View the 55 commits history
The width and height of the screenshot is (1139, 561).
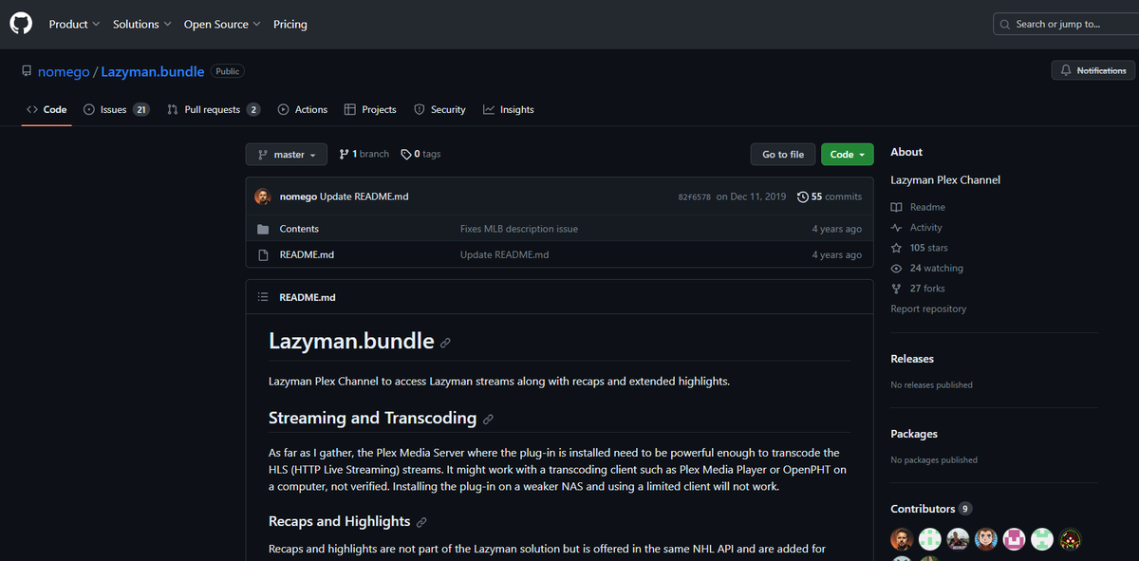tap(830, 196)
